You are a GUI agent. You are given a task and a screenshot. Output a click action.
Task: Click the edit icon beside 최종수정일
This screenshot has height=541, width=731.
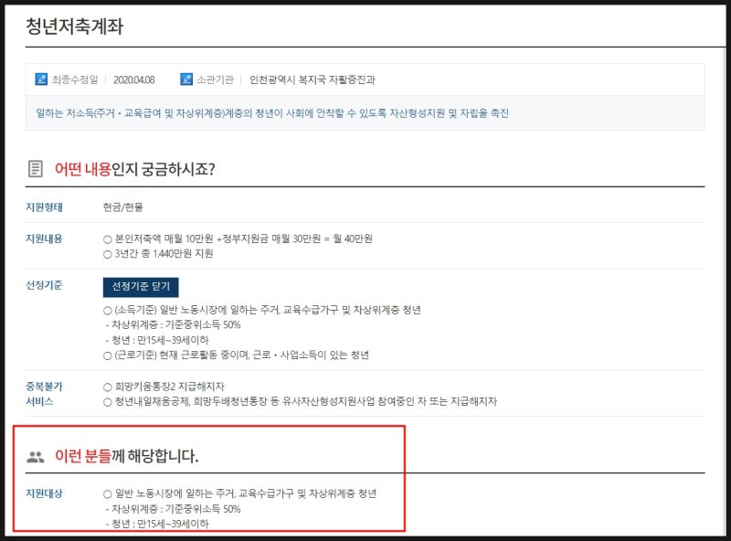[41, 80]
